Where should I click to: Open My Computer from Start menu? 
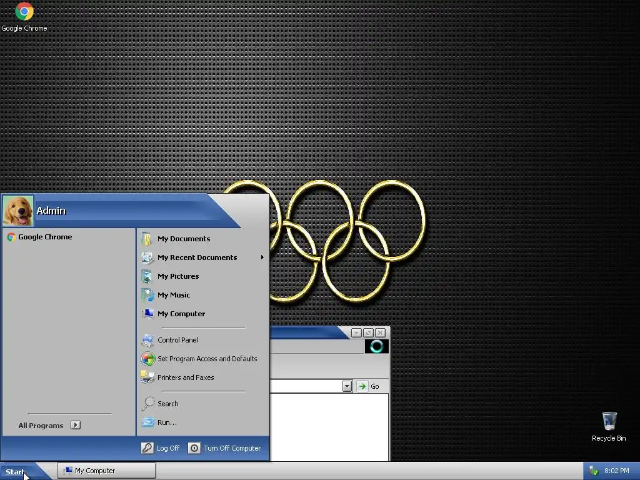click(x=203, y=314)
